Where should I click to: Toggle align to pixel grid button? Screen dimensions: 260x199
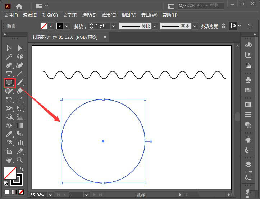click(x=233, y=26)
